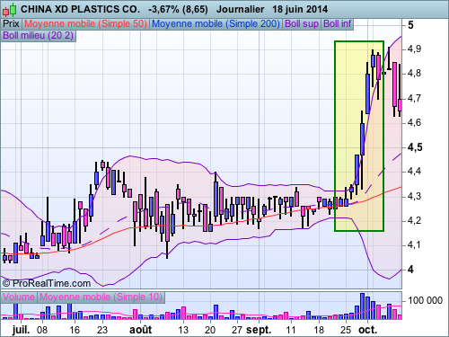The width and height of the screenshot is (449, 337).
Task: Click the 4,1 price axis label
Action: click(414, 244)
